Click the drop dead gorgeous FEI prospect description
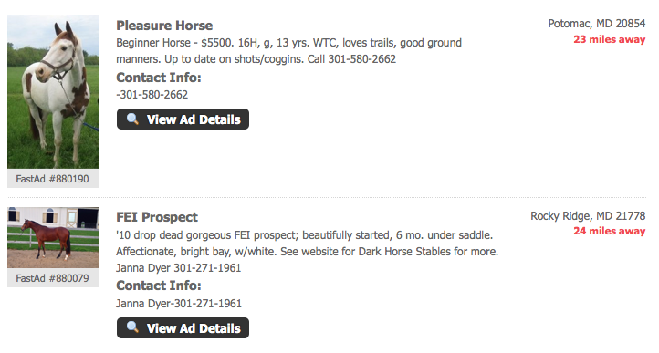This screenshot has width=659, height=353. click(308, 252)
